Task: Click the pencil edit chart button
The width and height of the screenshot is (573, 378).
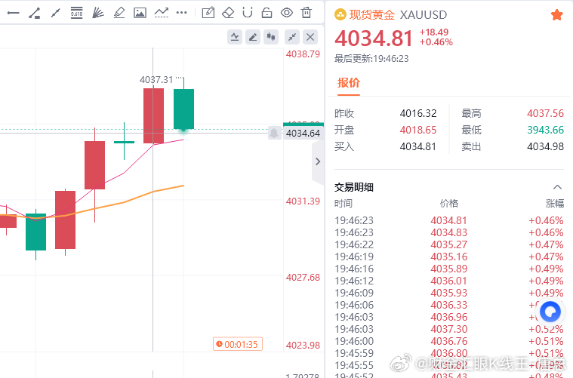Action: [252, 37]
